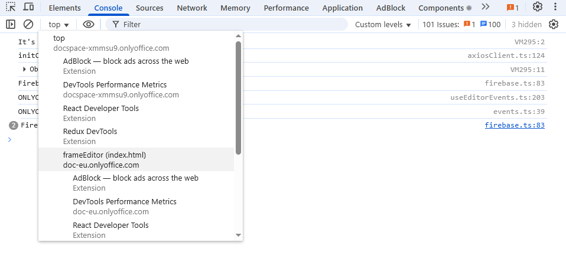
Task: Open the Network tab
Action: click(x=192, y=8)
